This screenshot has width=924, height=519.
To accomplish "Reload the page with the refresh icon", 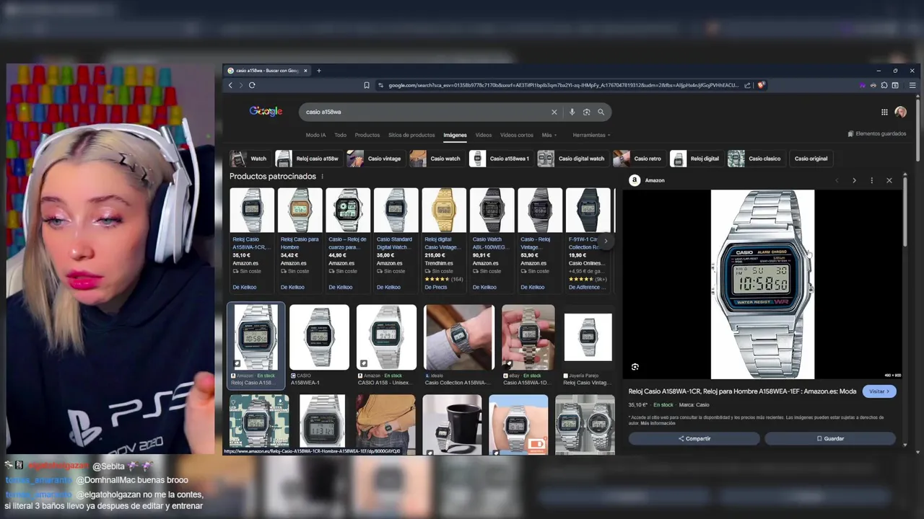I will click(x=252, y=85).
